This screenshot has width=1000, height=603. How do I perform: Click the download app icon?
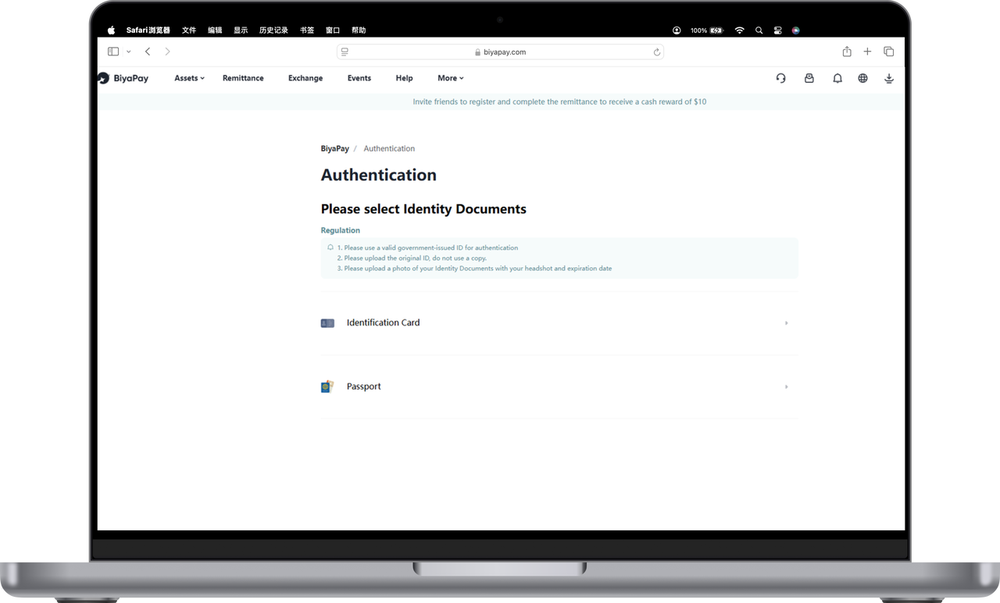pyautogui.click(x=889, y=78)
